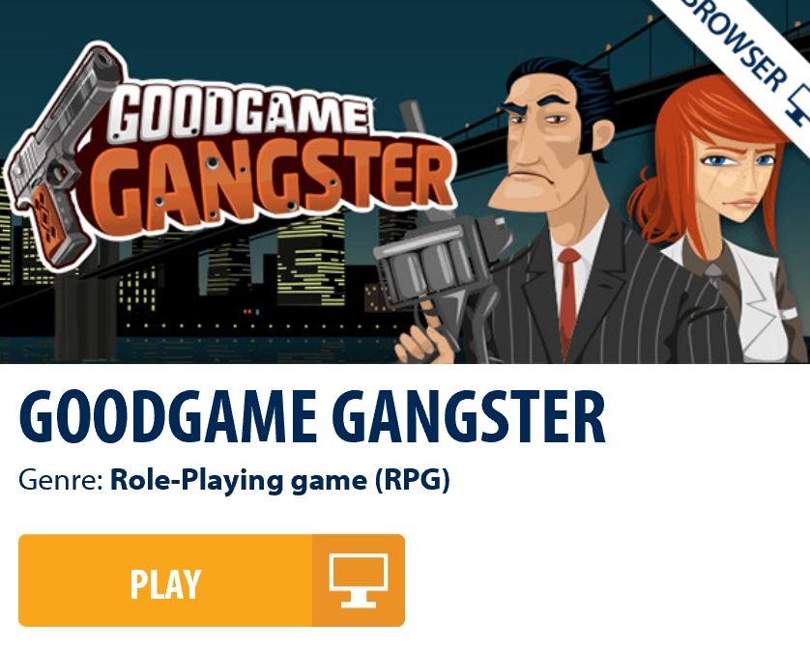This screenshot has height=648, width=810.
Task: Click the lit skyscraper below the logo
Action: [311, 261]
